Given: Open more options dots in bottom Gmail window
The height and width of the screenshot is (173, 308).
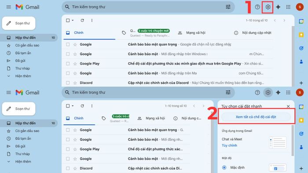Looking at the screenshot, I should (92, 106).
